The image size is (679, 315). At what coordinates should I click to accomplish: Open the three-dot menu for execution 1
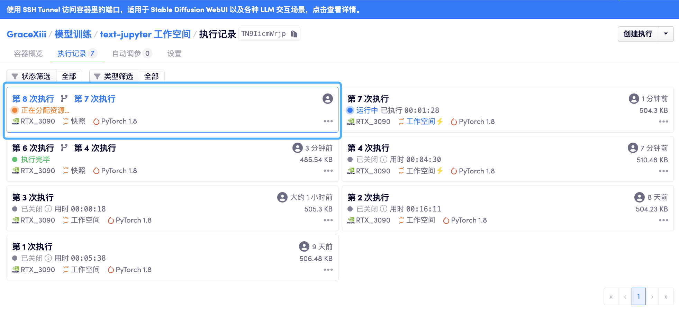click(x=328, y=270)
